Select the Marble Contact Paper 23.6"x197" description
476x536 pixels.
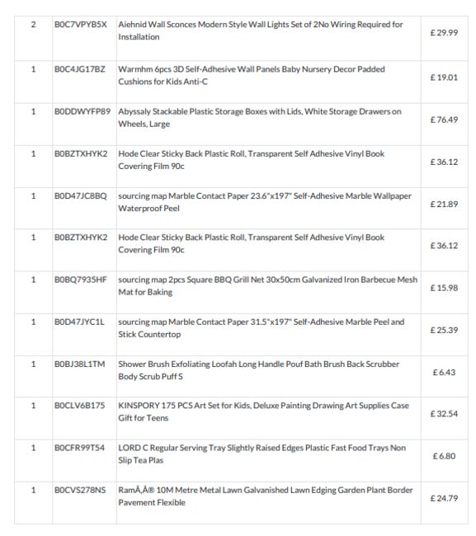coord(265,202)
